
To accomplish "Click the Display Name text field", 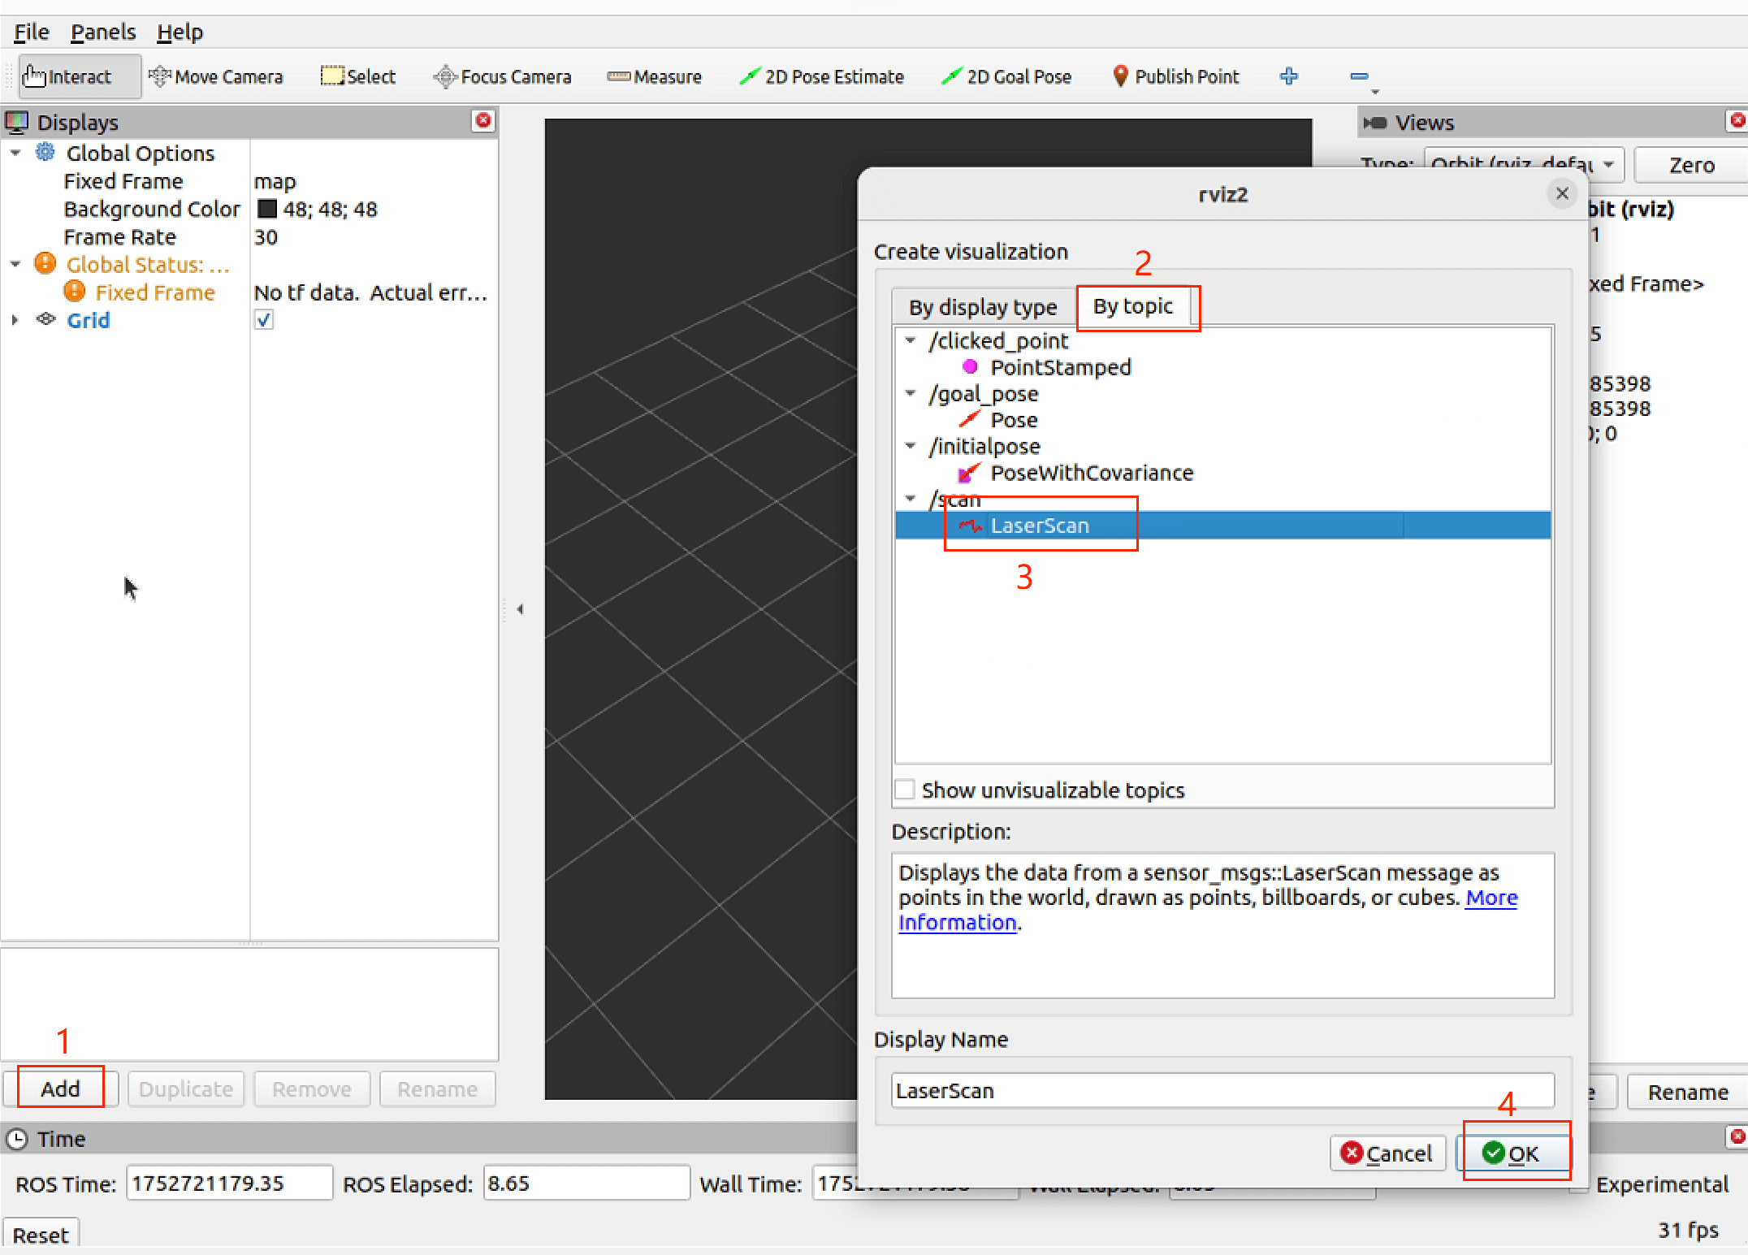I will tap(1222, 1090).
